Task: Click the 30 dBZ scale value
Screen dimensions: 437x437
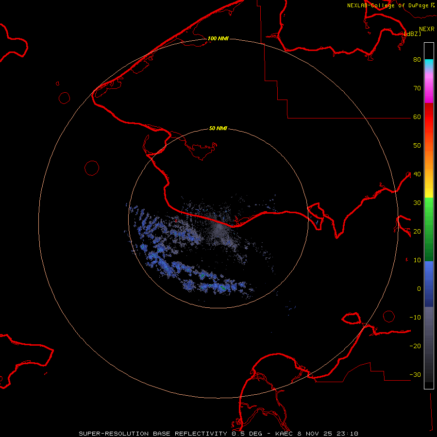Action: (417, 202)
